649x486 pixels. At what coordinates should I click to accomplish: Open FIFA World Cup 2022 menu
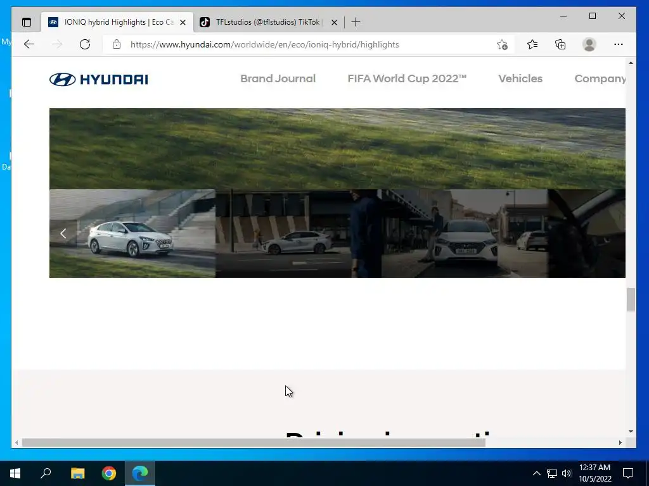pyautogui.click(x=407, y=78)
